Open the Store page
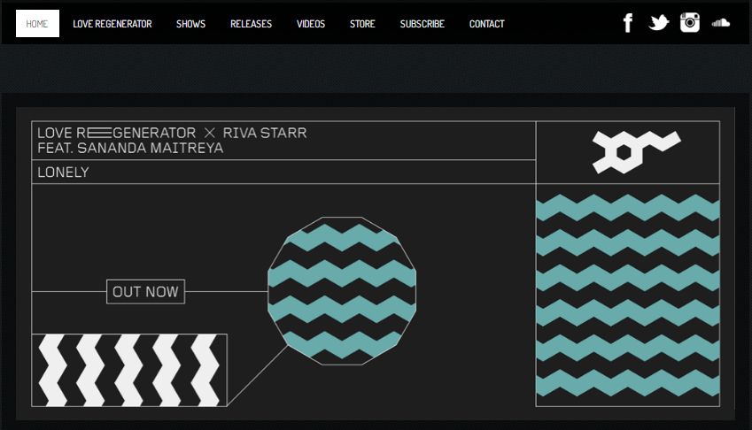Screen dimensions: 752x430 pos(362,24)
